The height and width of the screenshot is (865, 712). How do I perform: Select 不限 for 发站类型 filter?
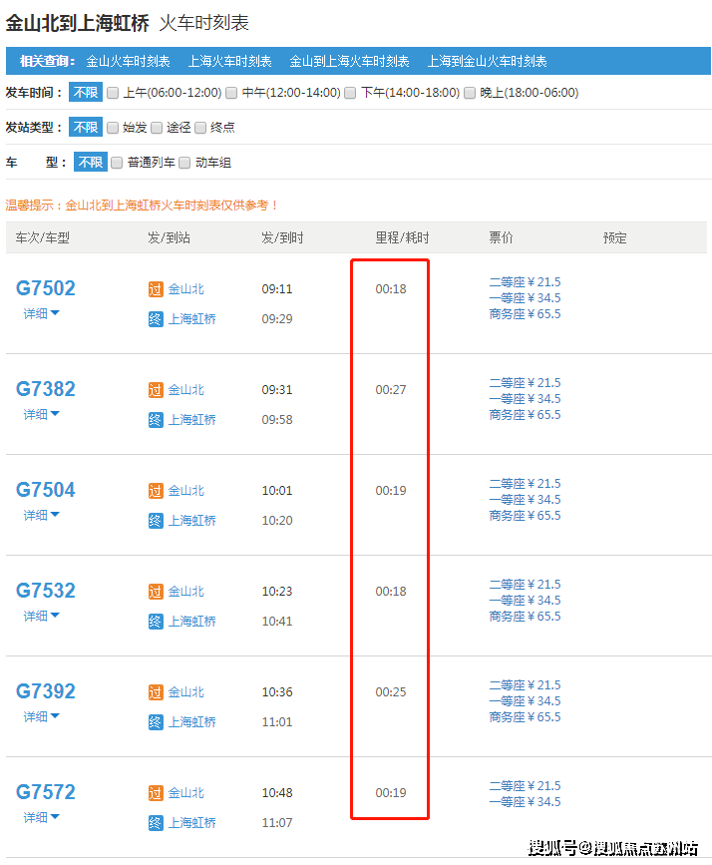(85, 128)
